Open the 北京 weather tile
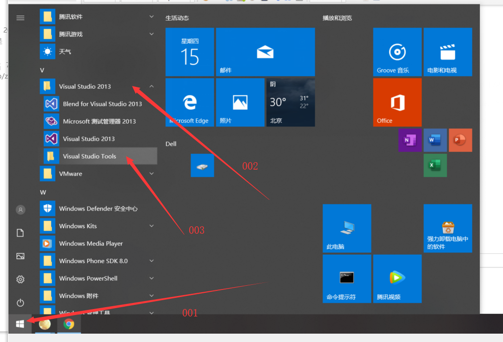Viewport: 503px width, 342px height. coord(291,102)
